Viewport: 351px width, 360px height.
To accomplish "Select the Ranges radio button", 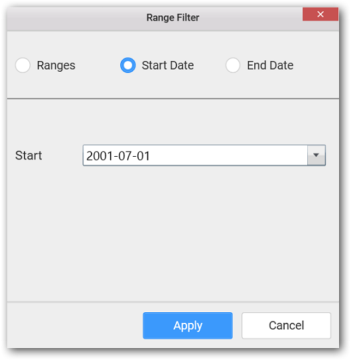I will [23, 65].
